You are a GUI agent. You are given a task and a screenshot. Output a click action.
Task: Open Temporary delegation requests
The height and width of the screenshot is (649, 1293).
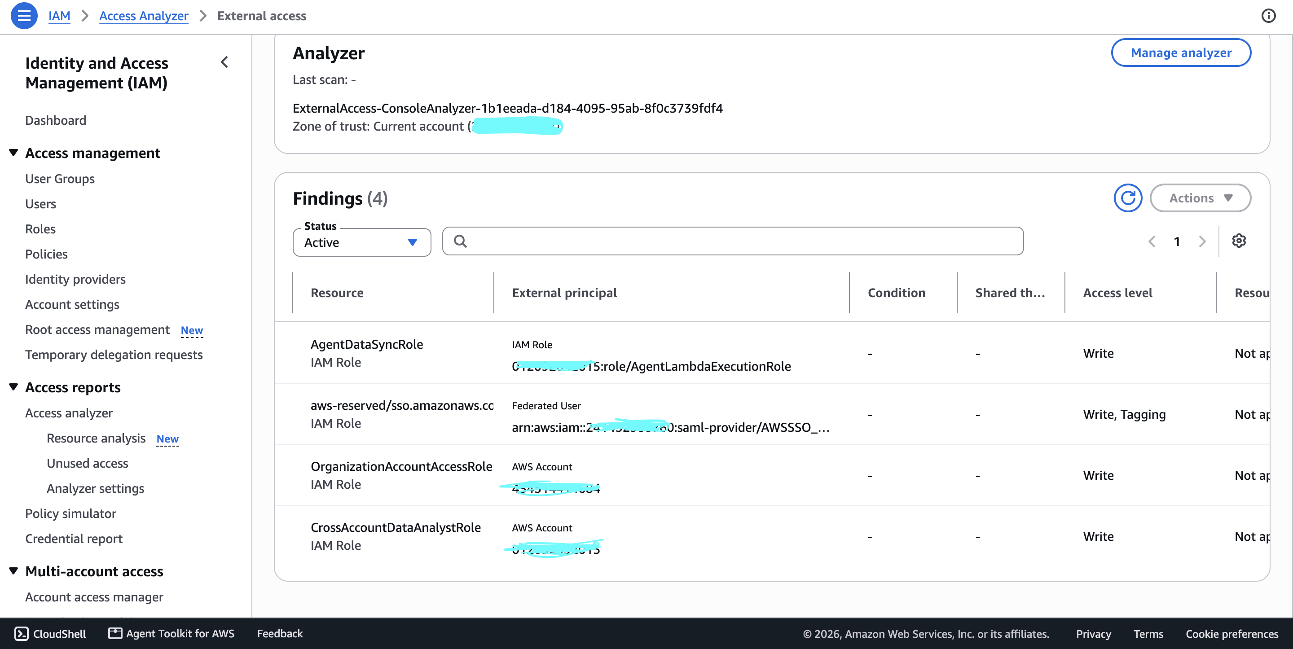coord(114,355)
